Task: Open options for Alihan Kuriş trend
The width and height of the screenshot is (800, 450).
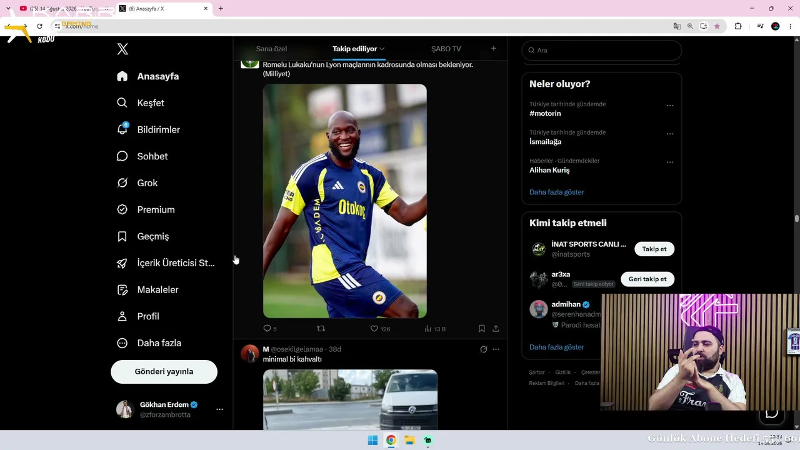Action: [x=670, y=162]
